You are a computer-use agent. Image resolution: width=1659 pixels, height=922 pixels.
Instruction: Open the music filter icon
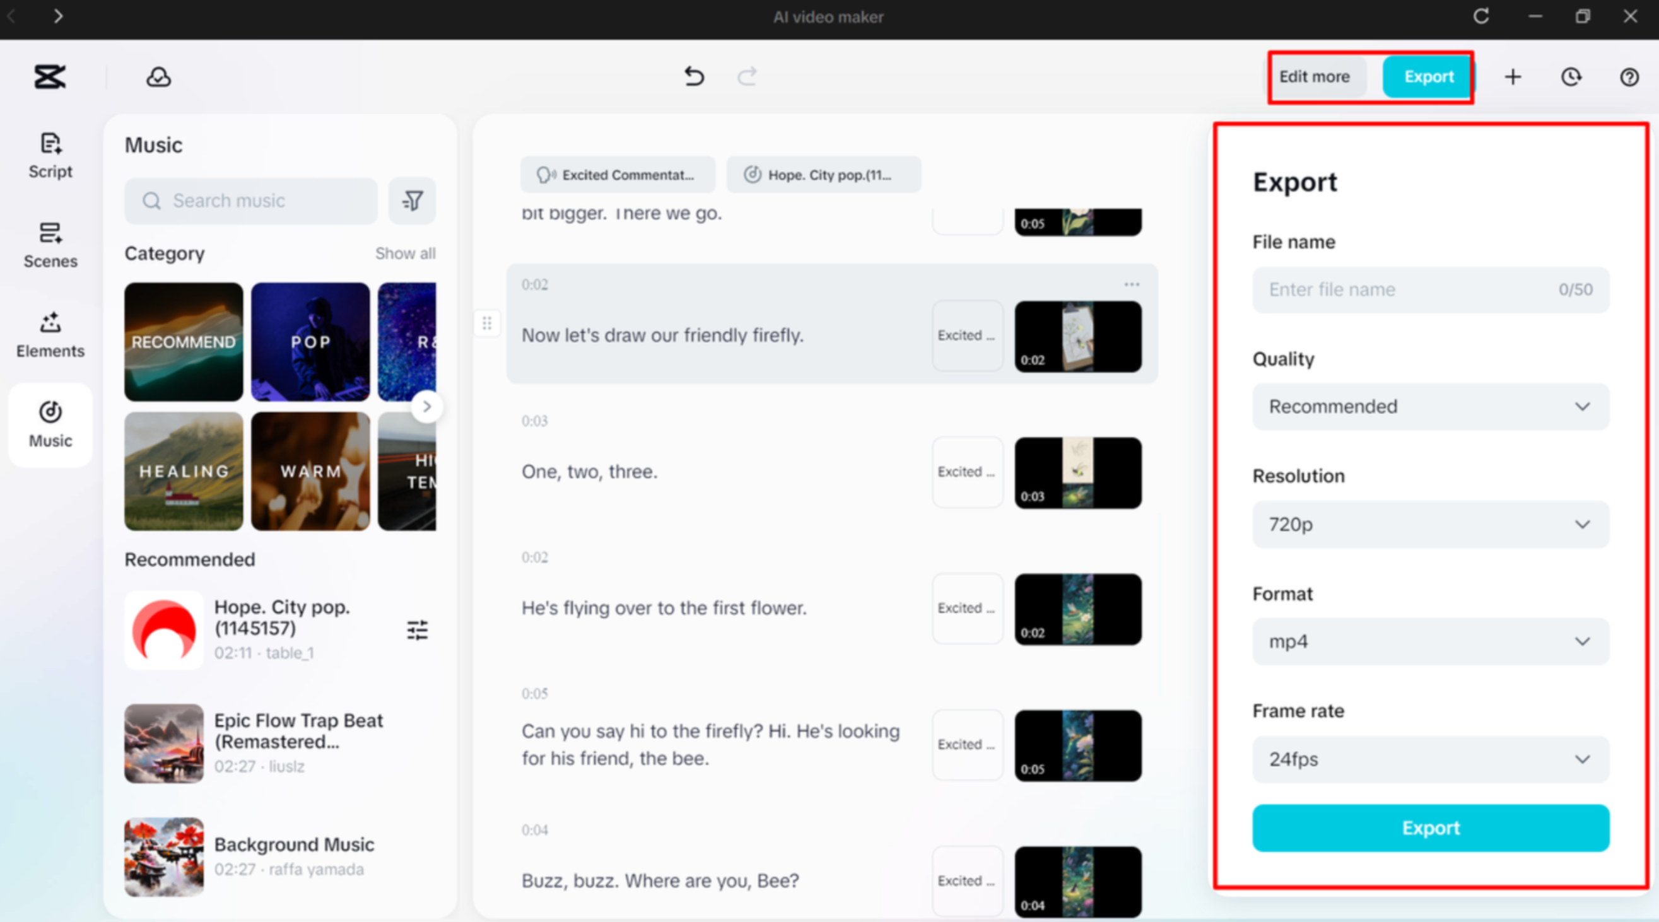coord(412,201)
